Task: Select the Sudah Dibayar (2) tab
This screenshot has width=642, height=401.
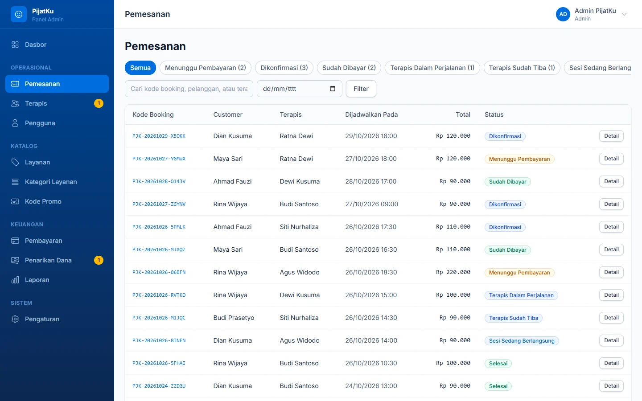Action: tap(349, 68)
